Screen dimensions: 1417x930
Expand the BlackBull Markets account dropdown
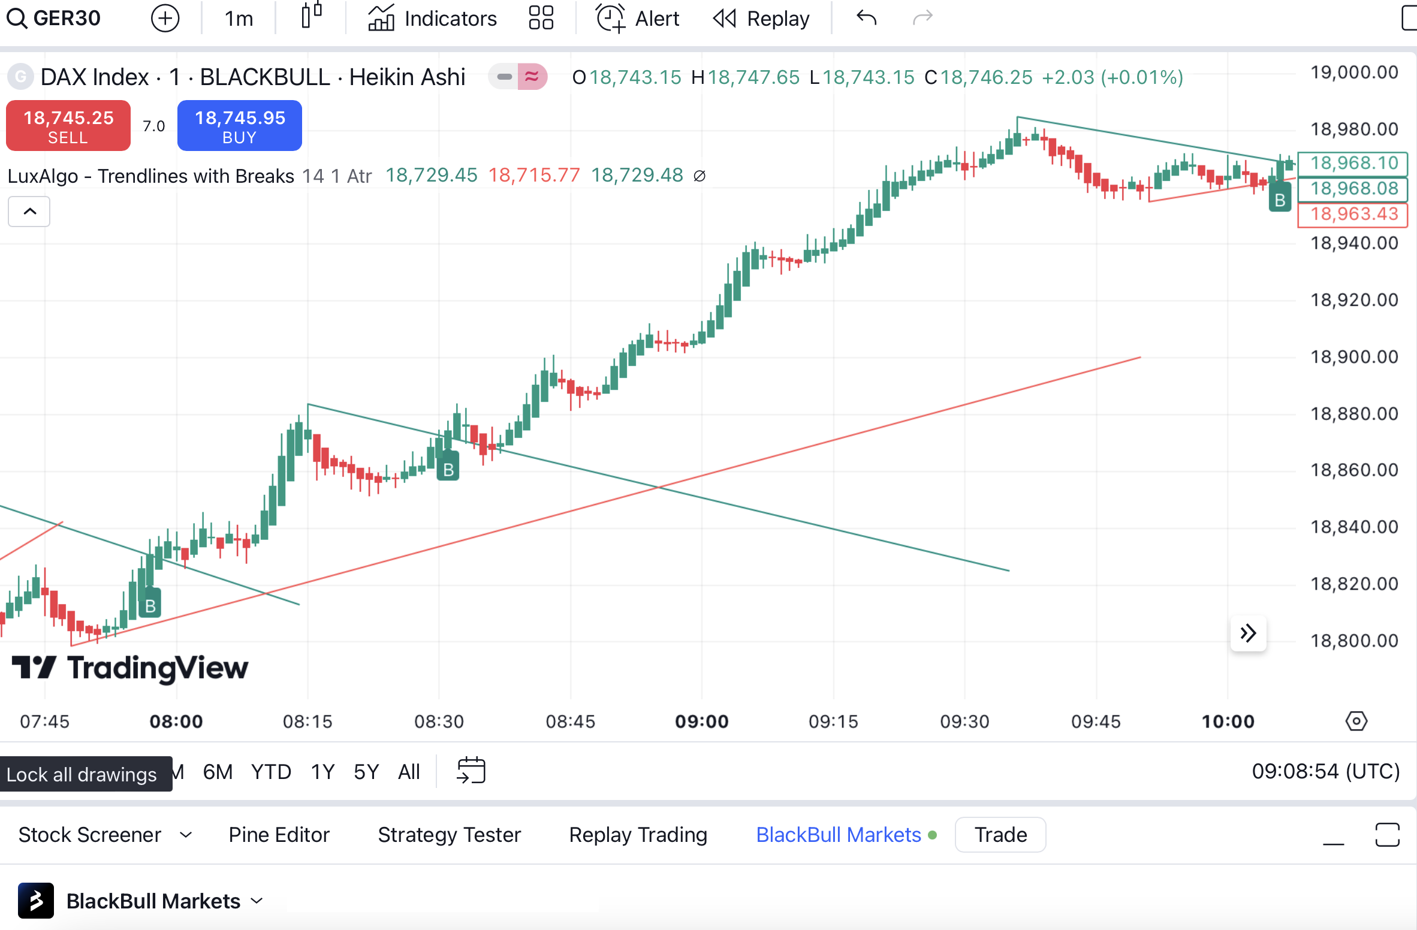coord(257,901)
